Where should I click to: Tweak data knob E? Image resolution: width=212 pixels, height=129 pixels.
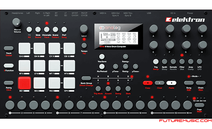(x=153, y=45)
